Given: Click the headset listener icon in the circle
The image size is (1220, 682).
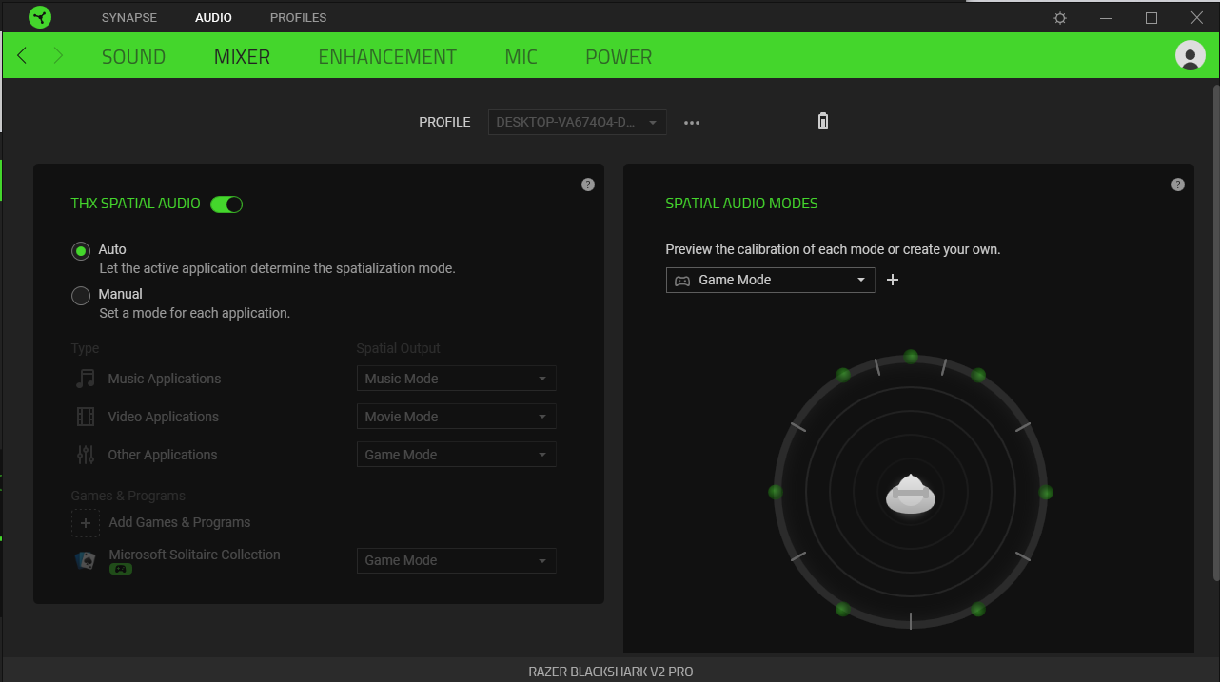Looking at the screenshot, I should [x=911, y=494].
